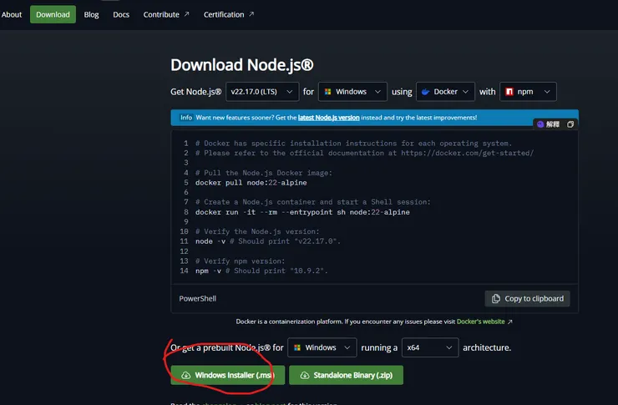Click the '# Pull the Node.js Docker image:' comment
The image size is (618, 405).
tap(264, 173)
